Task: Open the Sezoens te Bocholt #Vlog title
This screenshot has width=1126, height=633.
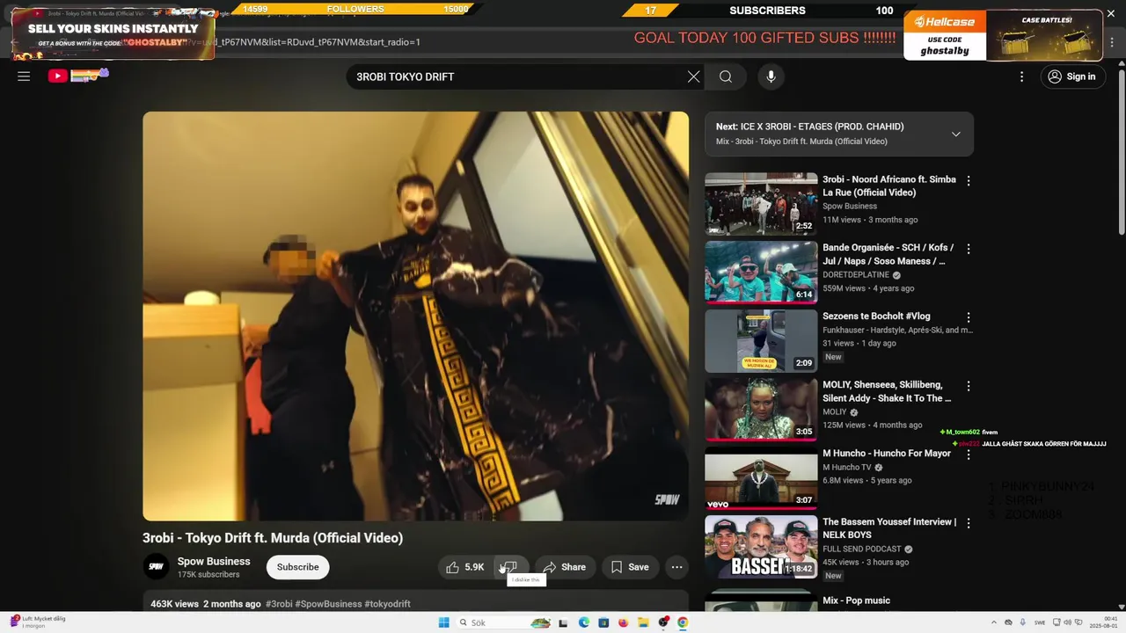Action: click(876, 316)
